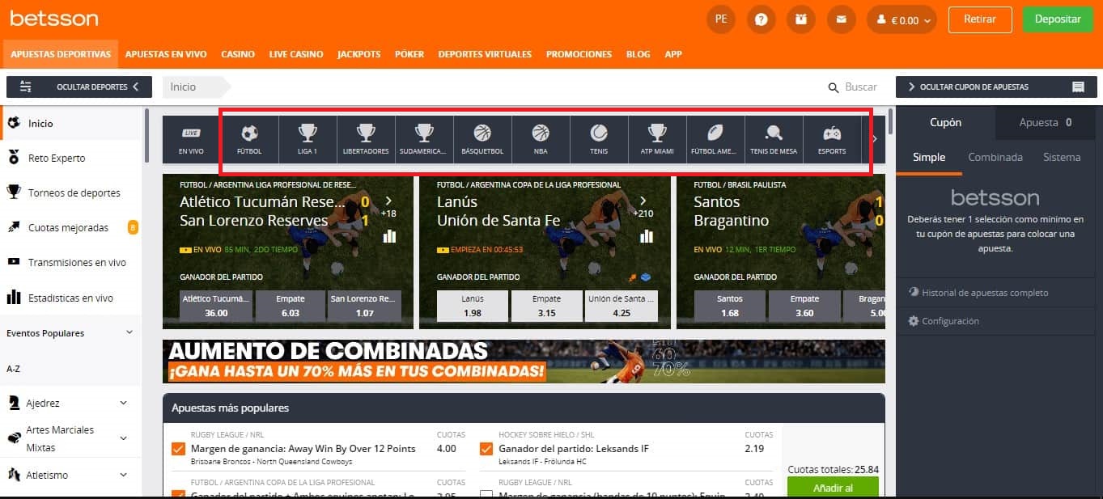Open the envelope messages icon
Viewport: 1103px width, 499px height.
pyautogui.click(x=841, y=19)
